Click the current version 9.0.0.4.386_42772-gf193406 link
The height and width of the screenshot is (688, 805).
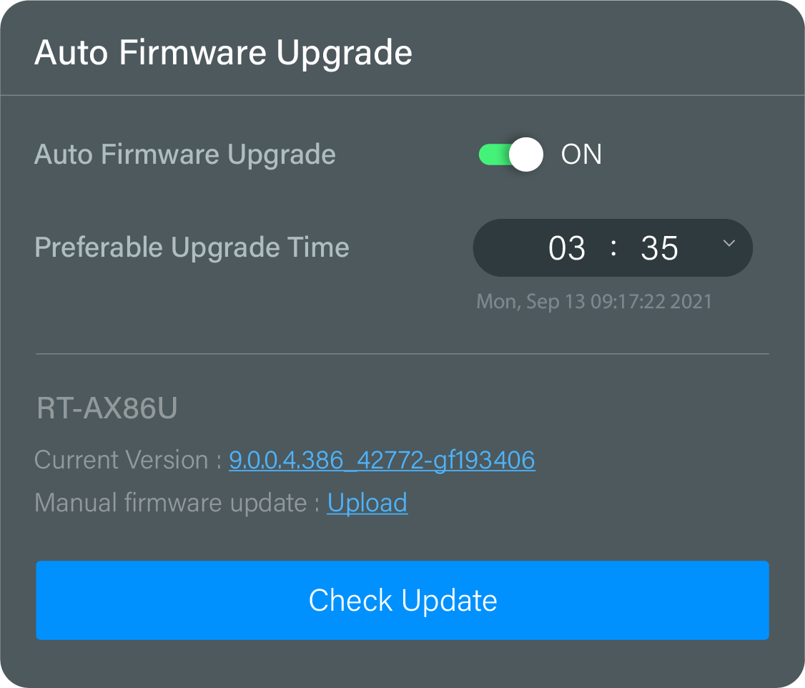(382, 460)
